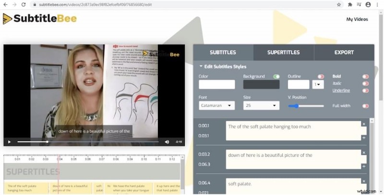Click the browser forward arrow
The height and width of the screenshot is (195, 384).
tap(14, 4)
